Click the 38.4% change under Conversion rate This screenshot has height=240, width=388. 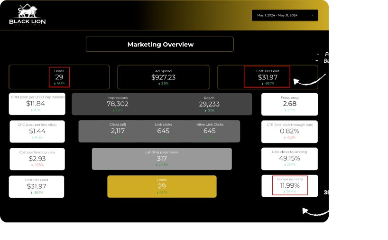click(x=290, y=192)
